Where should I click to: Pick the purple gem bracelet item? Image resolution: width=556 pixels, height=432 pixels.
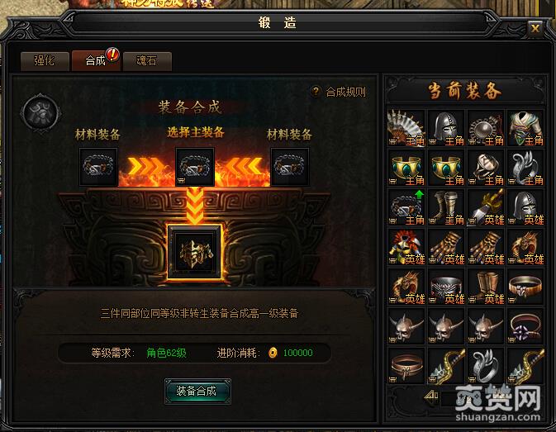coord(525,326)
